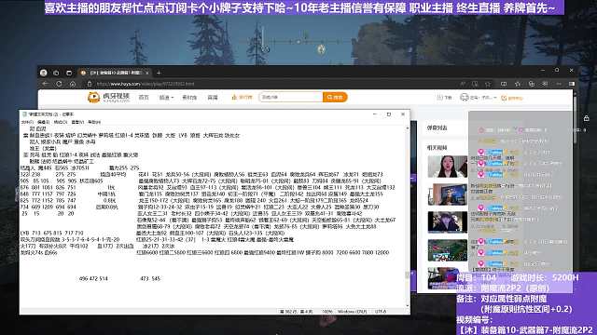The image size is (597, 335).
Task: Open the Huya user avatar icon
Action: click(465, 98)
